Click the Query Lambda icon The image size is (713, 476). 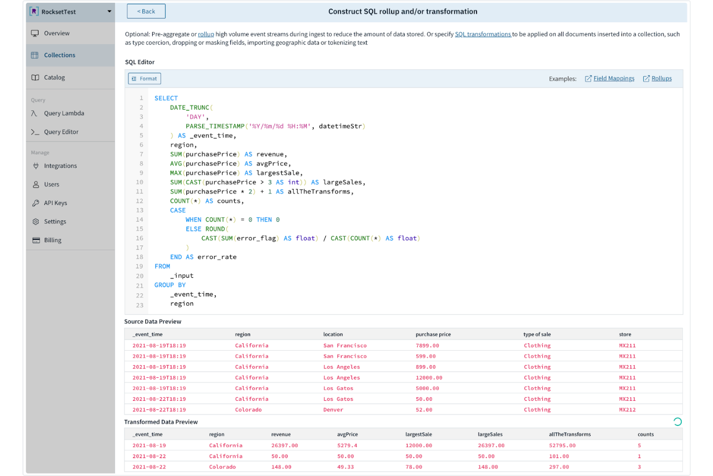[34, 113]
